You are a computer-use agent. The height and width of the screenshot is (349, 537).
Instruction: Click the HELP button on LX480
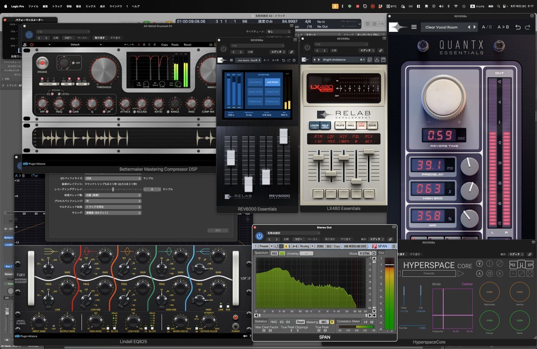point(326,125)
